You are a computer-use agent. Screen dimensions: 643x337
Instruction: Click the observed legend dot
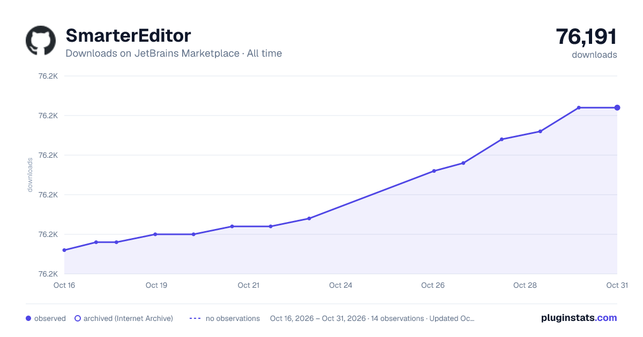(x=28, y=318)
